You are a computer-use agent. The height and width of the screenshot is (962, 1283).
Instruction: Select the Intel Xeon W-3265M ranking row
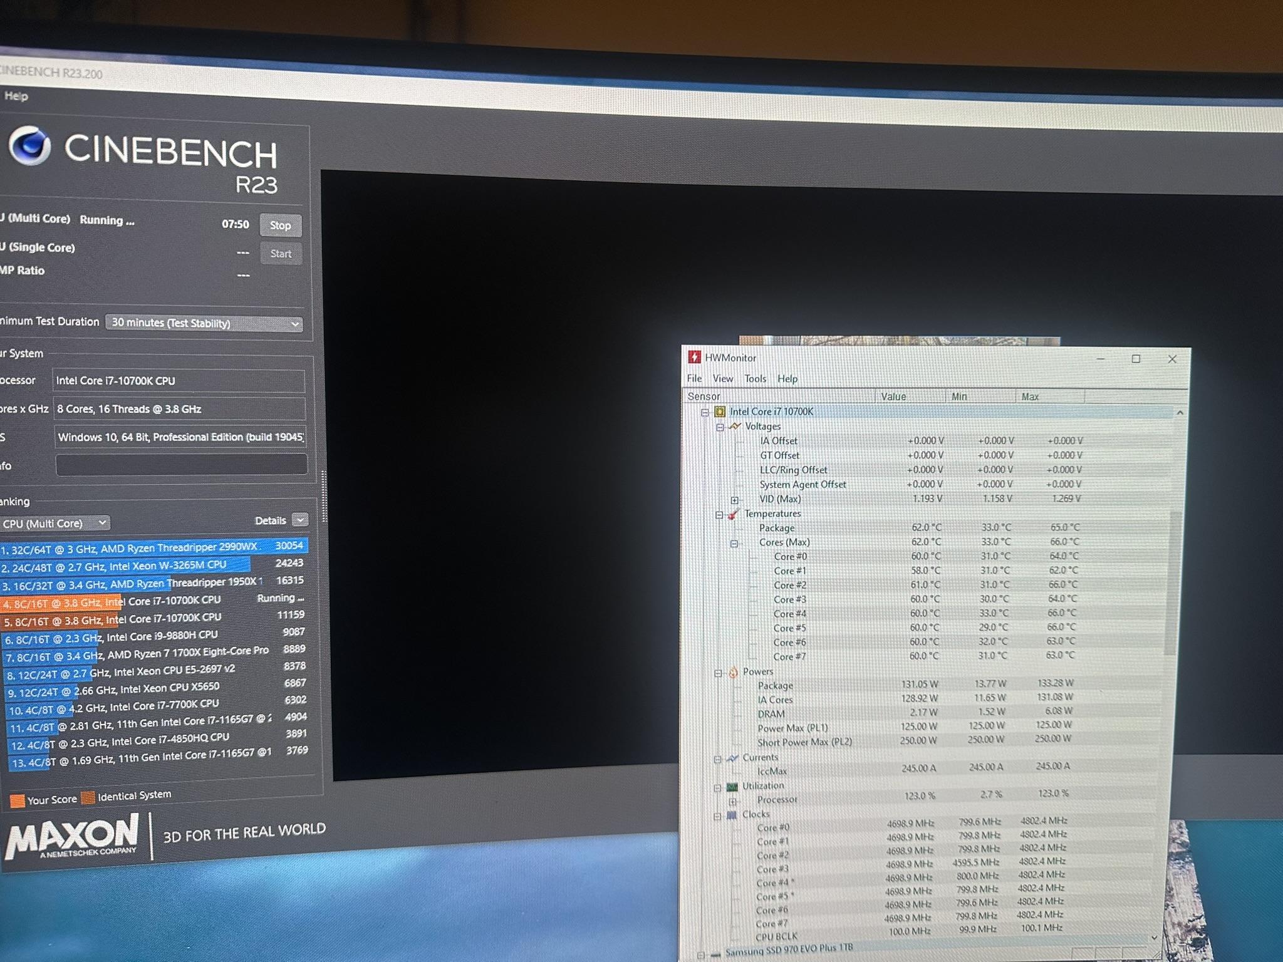(153, 564)
